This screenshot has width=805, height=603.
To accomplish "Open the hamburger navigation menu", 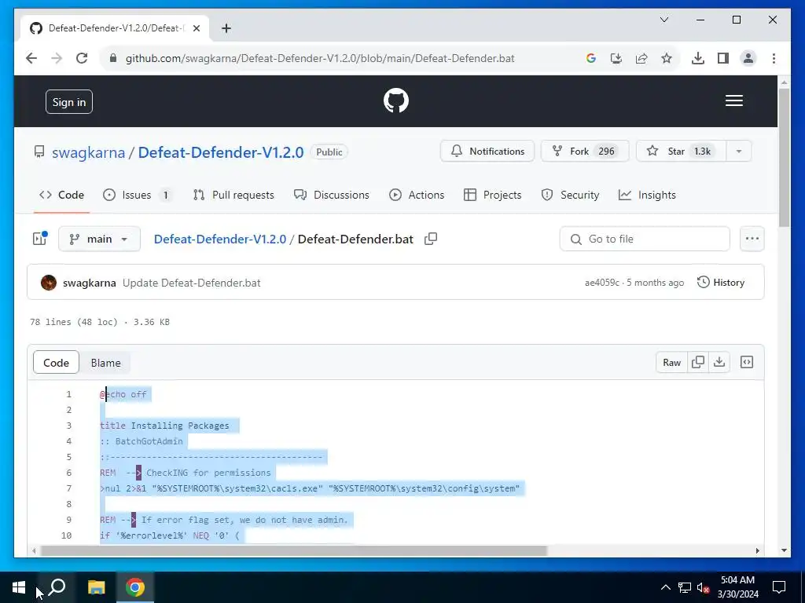I will pos(733,100).
